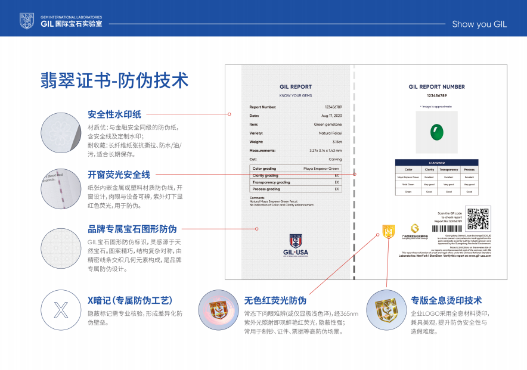The image size is (527, 370).
Task: Select the 'Comments' label on the report
Action: click(x=257, y=198)
